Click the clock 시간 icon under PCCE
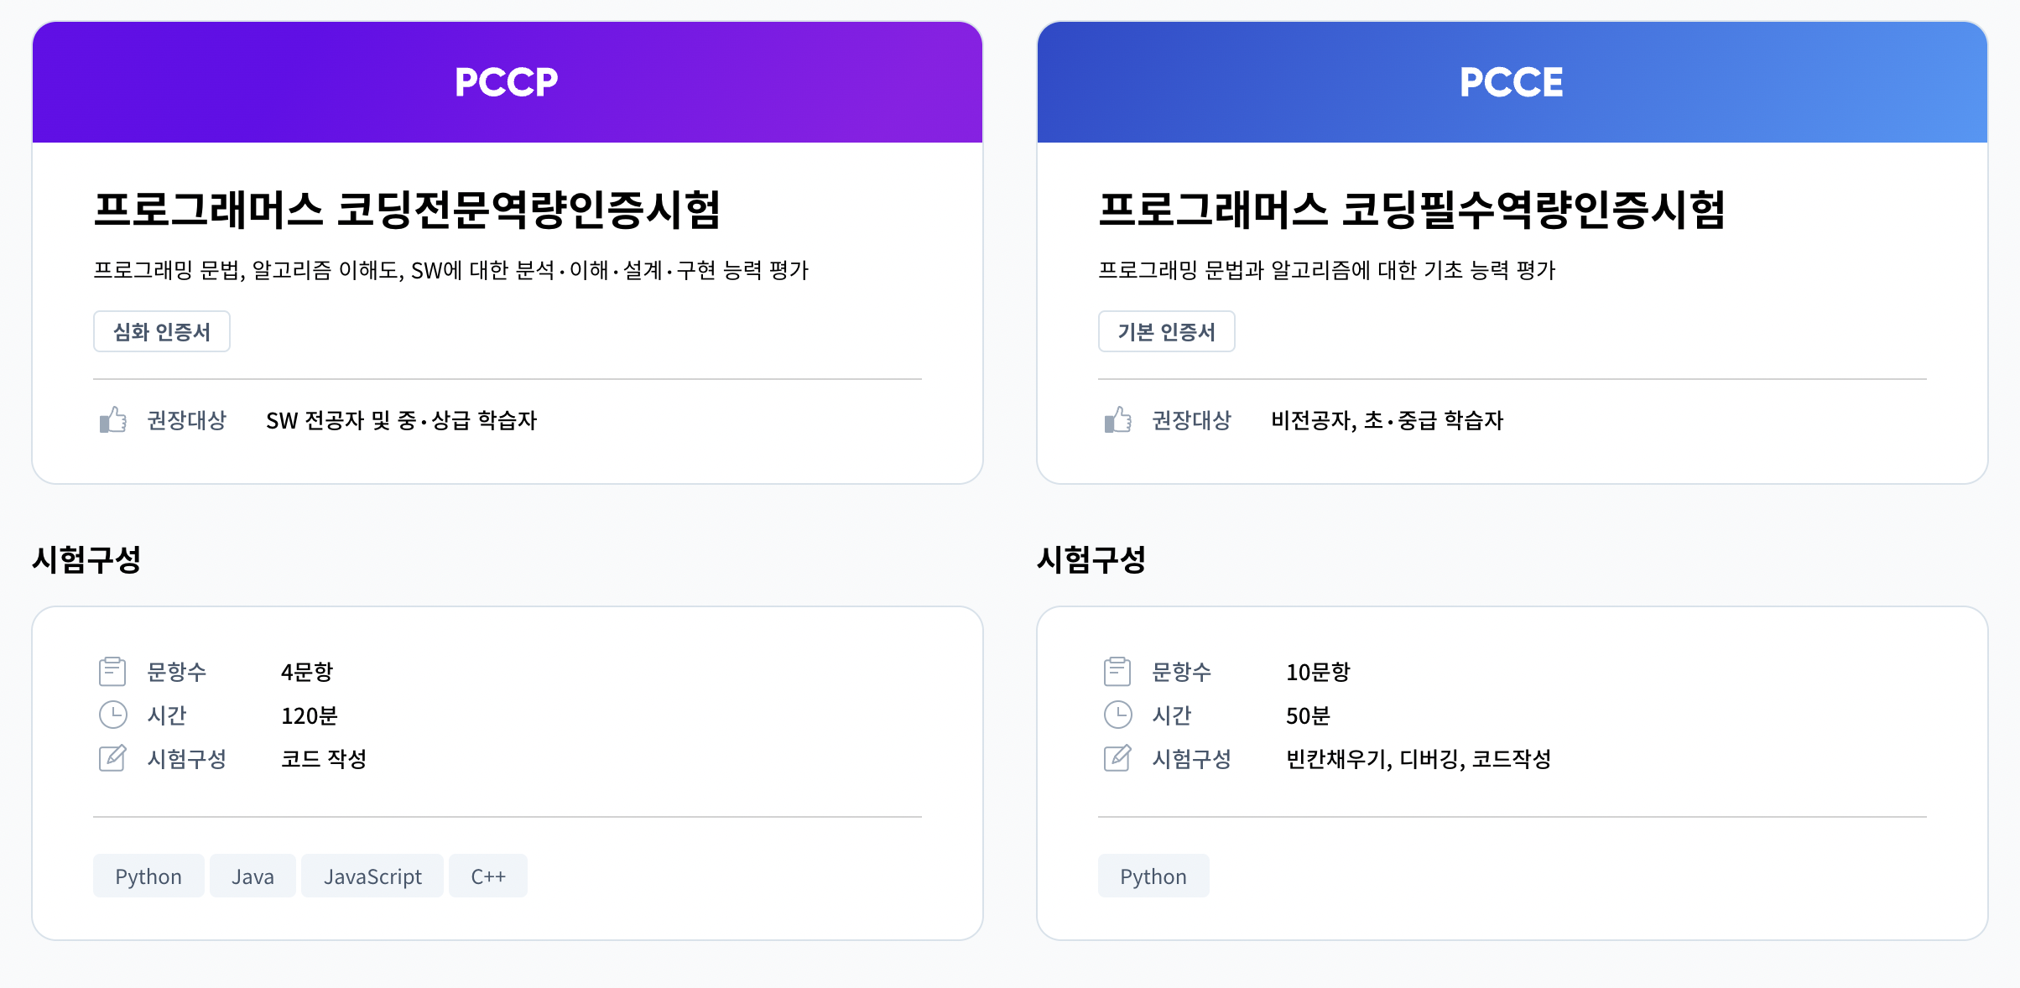The width and height of the screenshot is (2020, 988). pos(1117,715)
